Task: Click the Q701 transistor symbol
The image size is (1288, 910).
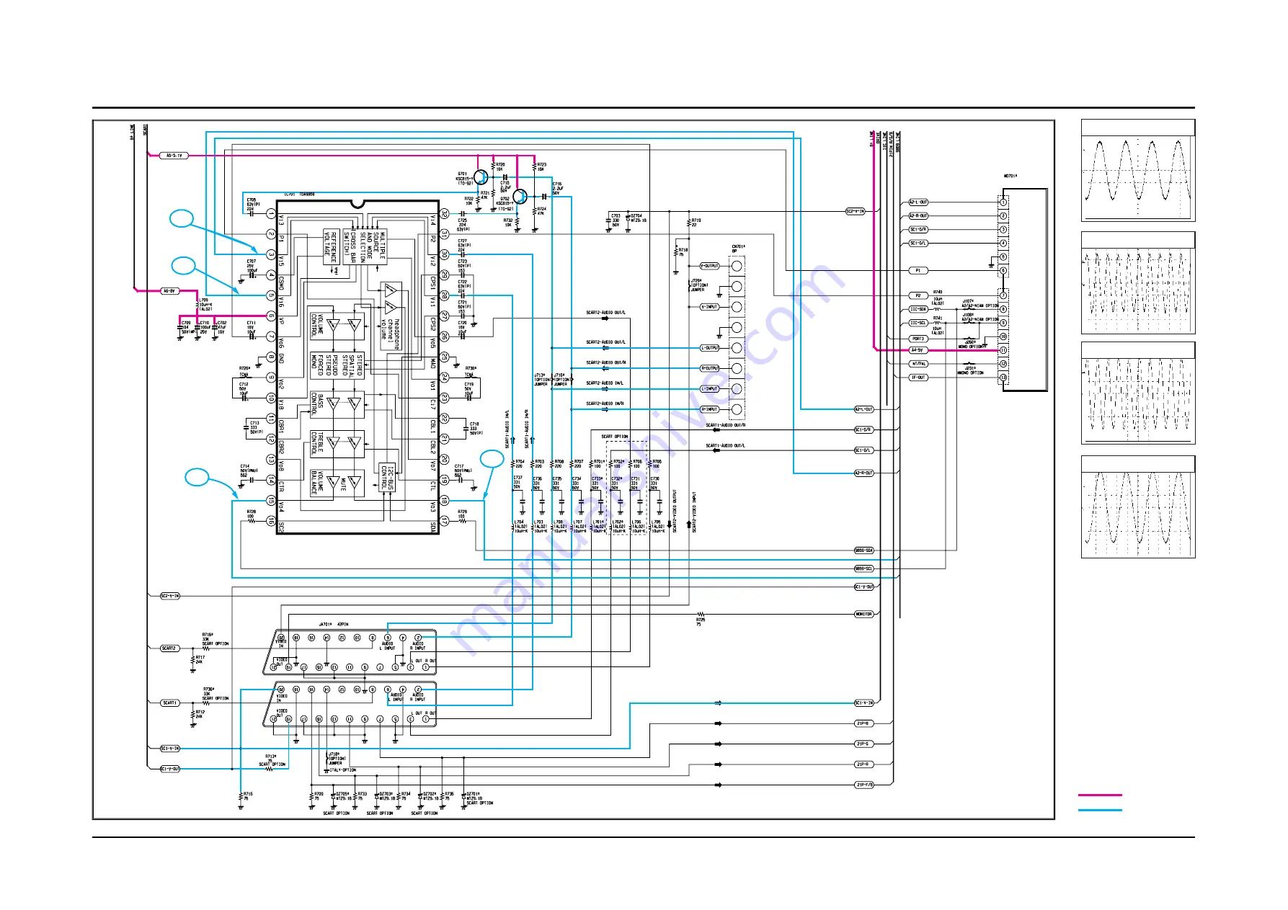Action: [x=482, y=177]
